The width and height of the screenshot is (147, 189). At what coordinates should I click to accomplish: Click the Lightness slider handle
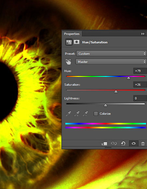click(x=105, y=105)
